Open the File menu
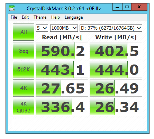 (x=14, y=17)
